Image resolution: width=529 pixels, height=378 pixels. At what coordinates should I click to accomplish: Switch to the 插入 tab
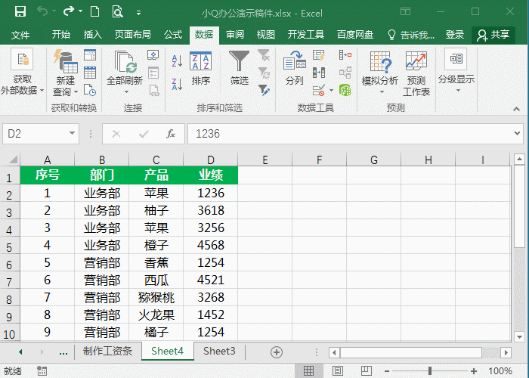[x=92, y=35]
